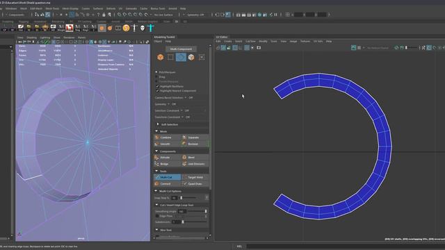
Task: Collapse the Slice Tool section
Action: click(156, 230)
